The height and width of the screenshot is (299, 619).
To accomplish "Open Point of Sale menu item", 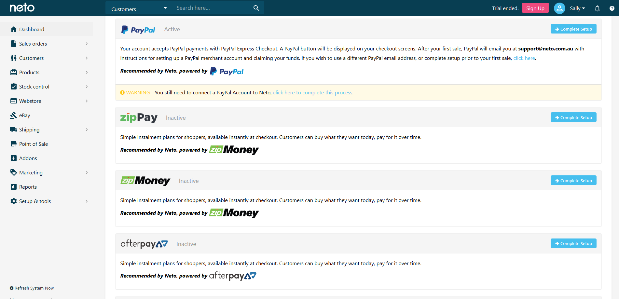I will pos(47,144).
